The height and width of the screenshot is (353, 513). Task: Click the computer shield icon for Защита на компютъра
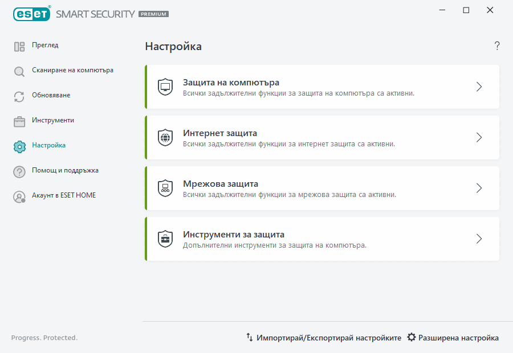(x=165, y=87)
